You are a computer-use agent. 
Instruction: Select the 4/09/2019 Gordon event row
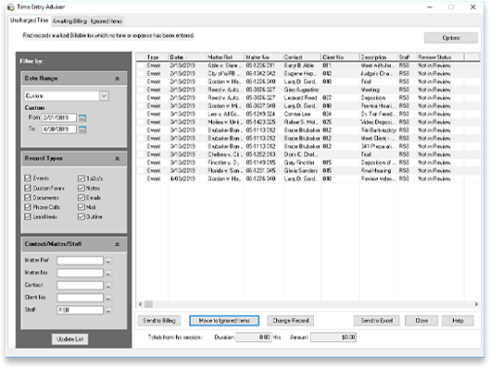(x=308, y=178)
